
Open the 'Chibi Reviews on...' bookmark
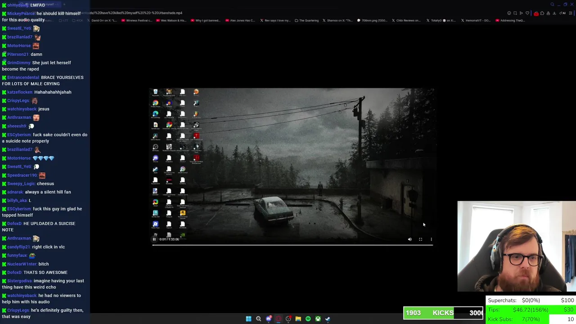pyautogui.click(x=406, y=20)
